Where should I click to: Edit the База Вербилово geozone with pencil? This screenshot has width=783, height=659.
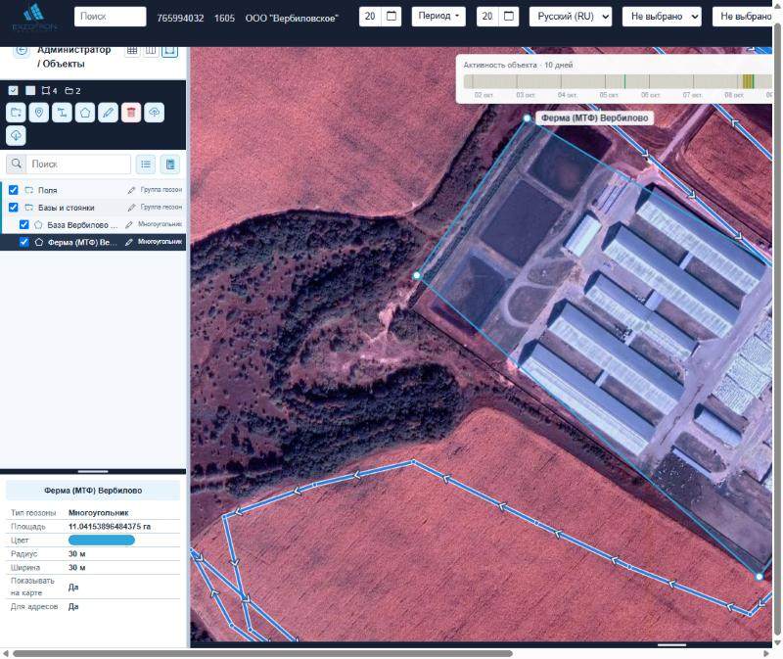click(129, 225)
